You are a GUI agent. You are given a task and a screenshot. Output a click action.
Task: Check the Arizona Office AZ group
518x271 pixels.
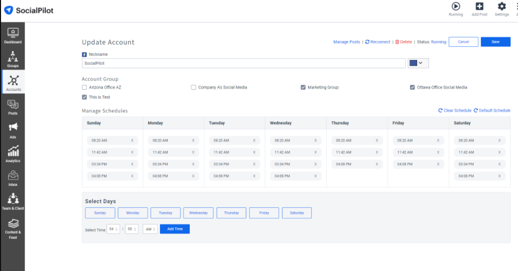[x=84, y=87]
